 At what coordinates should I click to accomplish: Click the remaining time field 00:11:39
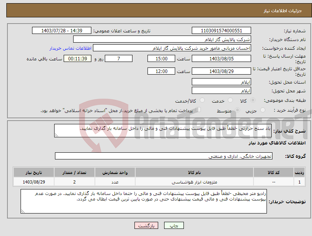click(x=78, y=58)
